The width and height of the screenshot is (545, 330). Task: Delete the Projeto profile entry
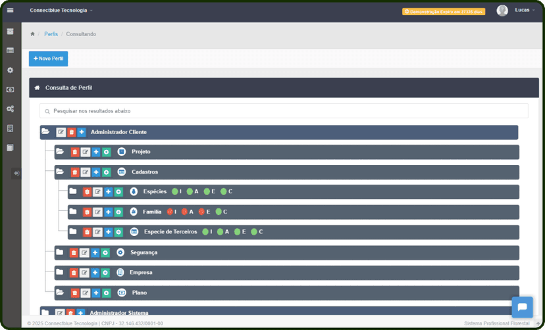coord(74,152)
